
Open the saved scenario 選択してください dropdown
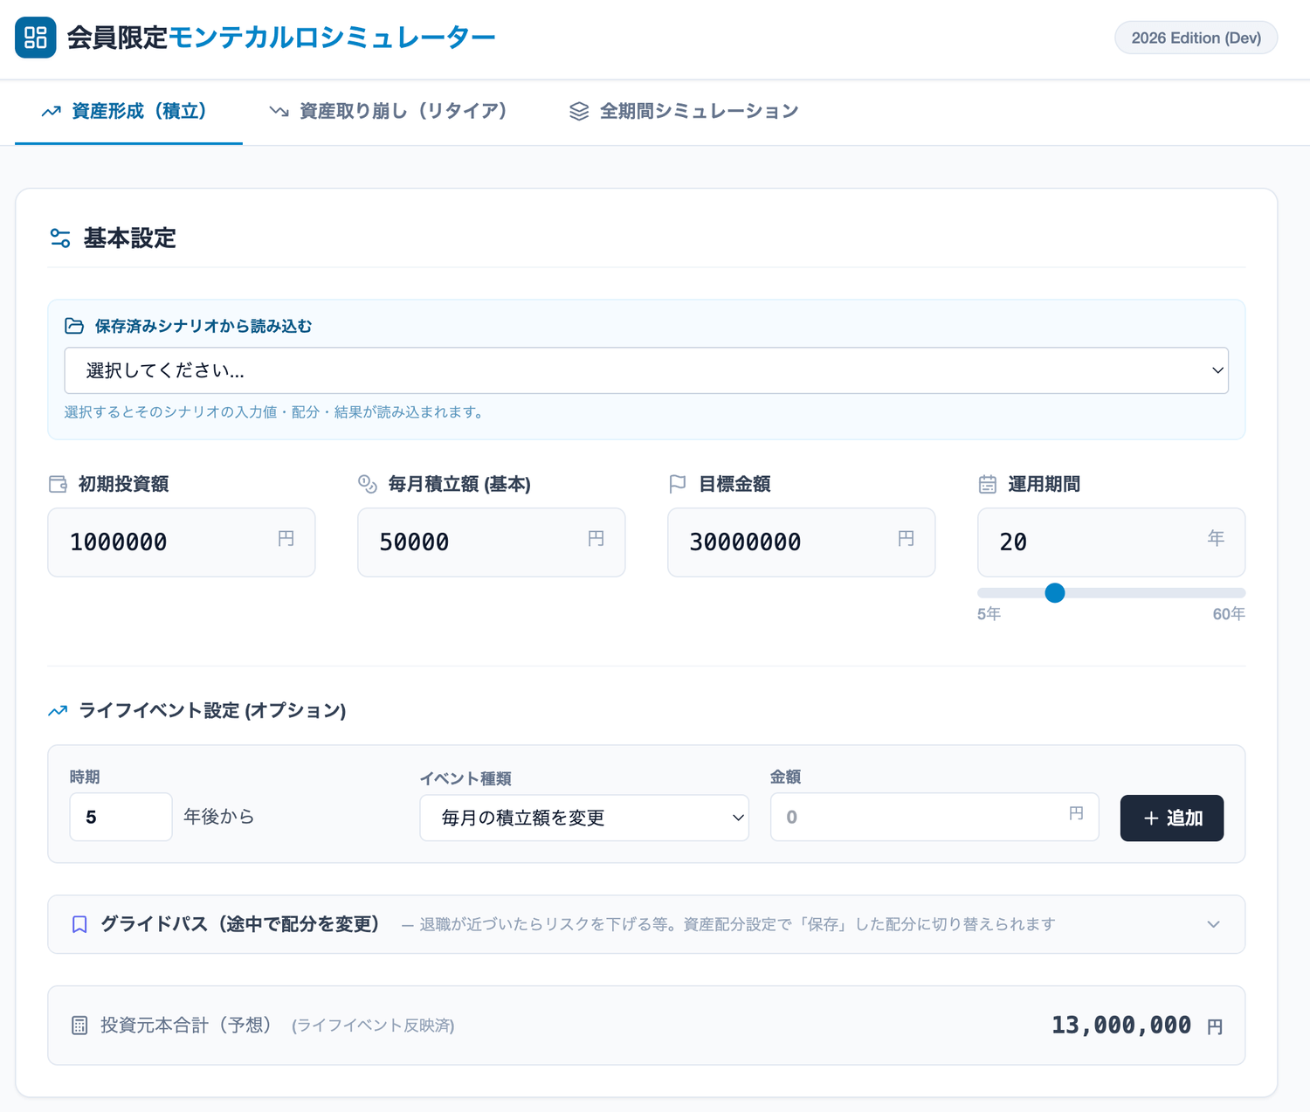646,370
